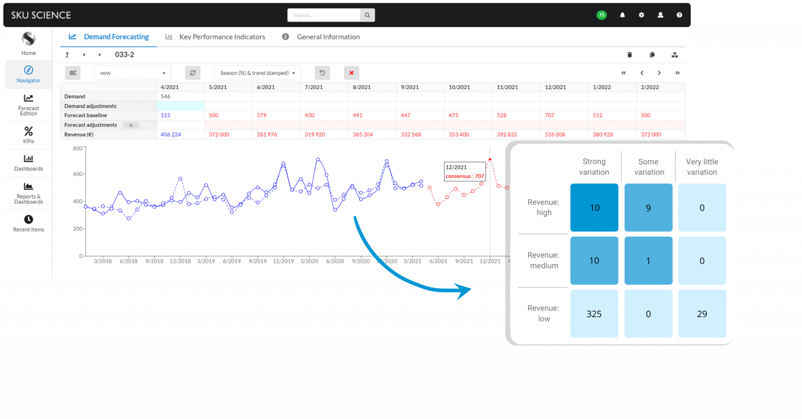Image resolution: width=802 pixels, height=419 pixels.
Task: Click the 4/2021 Demand adjustments cell
Action: coord(181,106)
